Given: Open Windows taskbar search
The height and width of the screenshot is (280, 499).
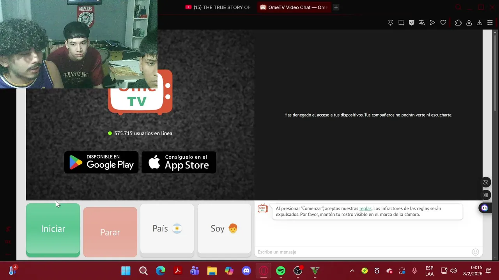Looking at the screenshot, I should (143, 271).
